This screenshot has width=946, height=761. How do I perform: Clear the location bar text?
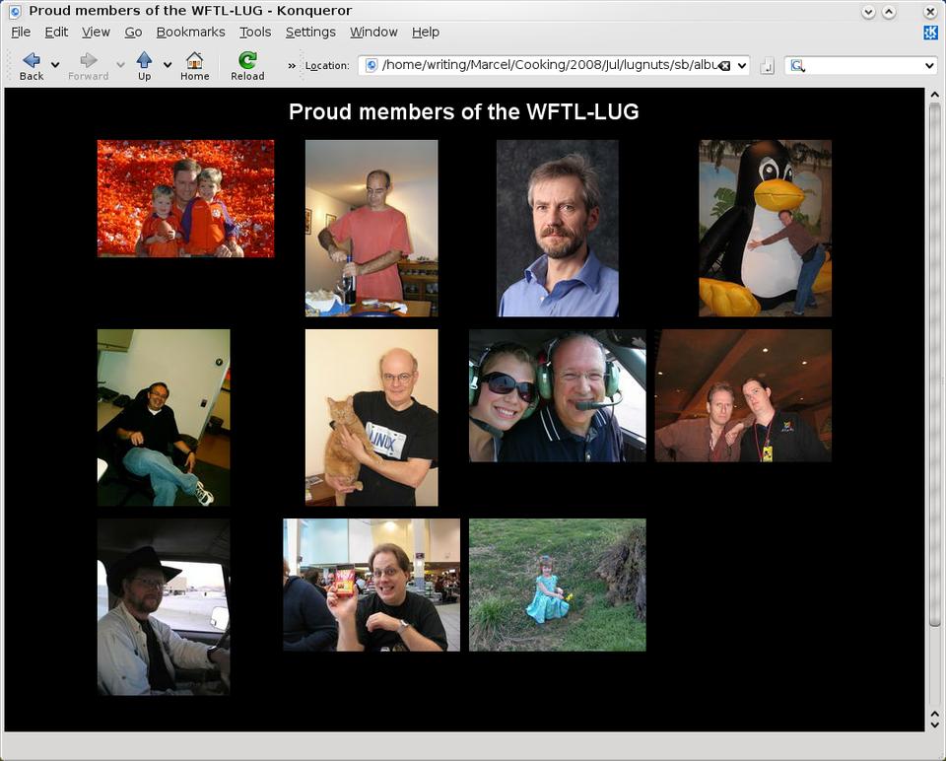[x=724, y=66]
